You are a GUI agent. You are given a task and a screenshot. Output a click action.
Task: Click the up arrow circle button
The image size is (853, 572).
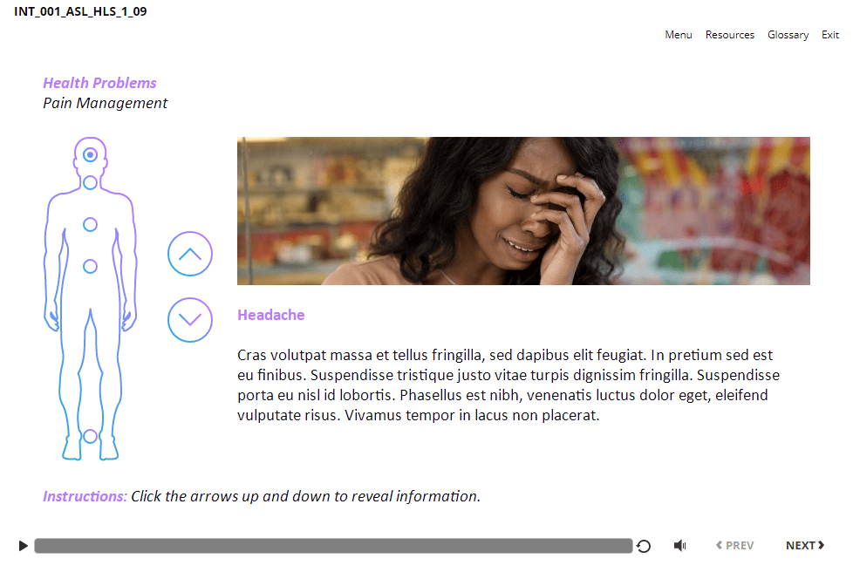click(190, 254)
